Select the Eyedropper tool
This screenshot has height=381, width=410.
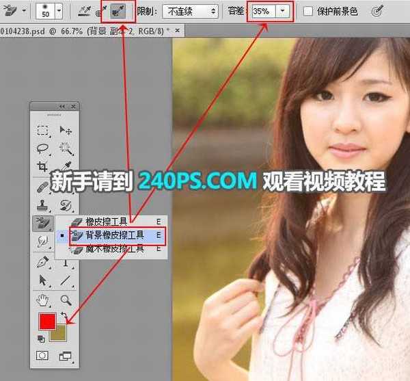66,167
